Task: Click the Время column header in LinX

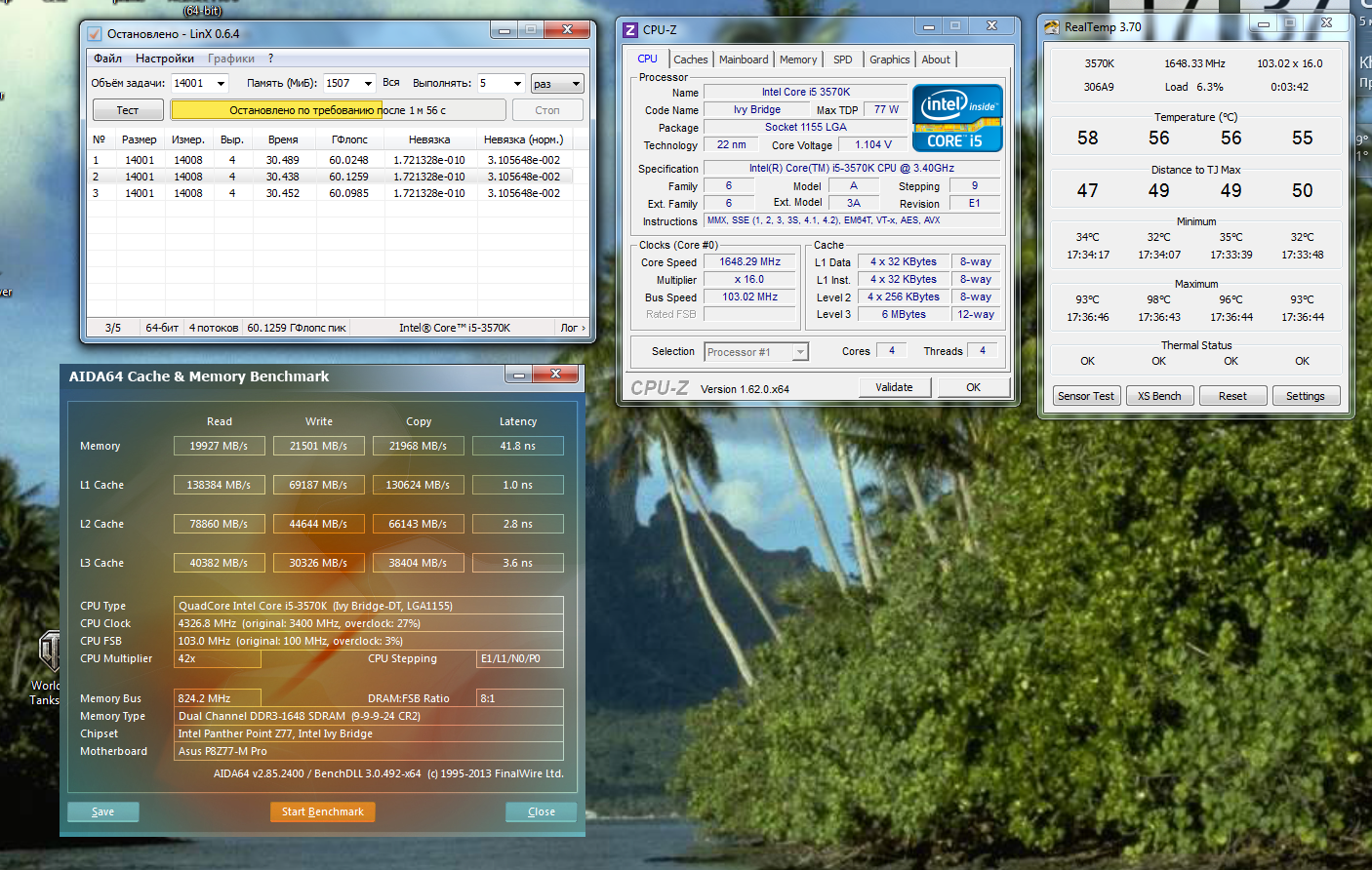Action: [x=283, y=139]
